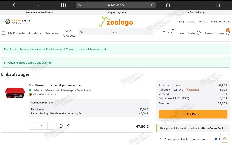Click the Gebindegröße: 3 kg text
Viewport: 232px width, 145px height.
pos(42,103)
